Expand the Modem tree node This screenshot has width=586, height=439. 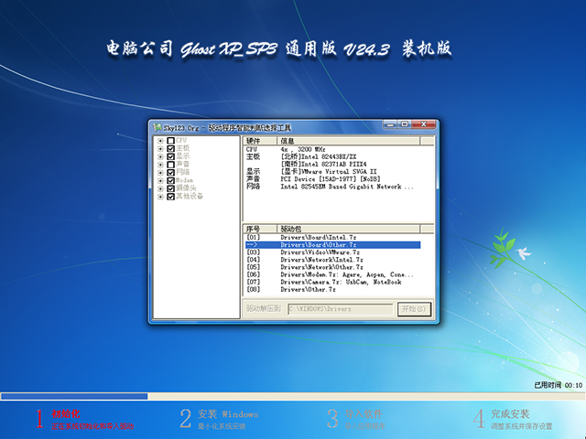(x=160, y=180)
